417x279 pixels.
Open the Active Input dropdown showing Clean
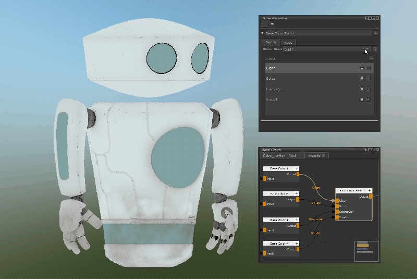click(327, 49)
